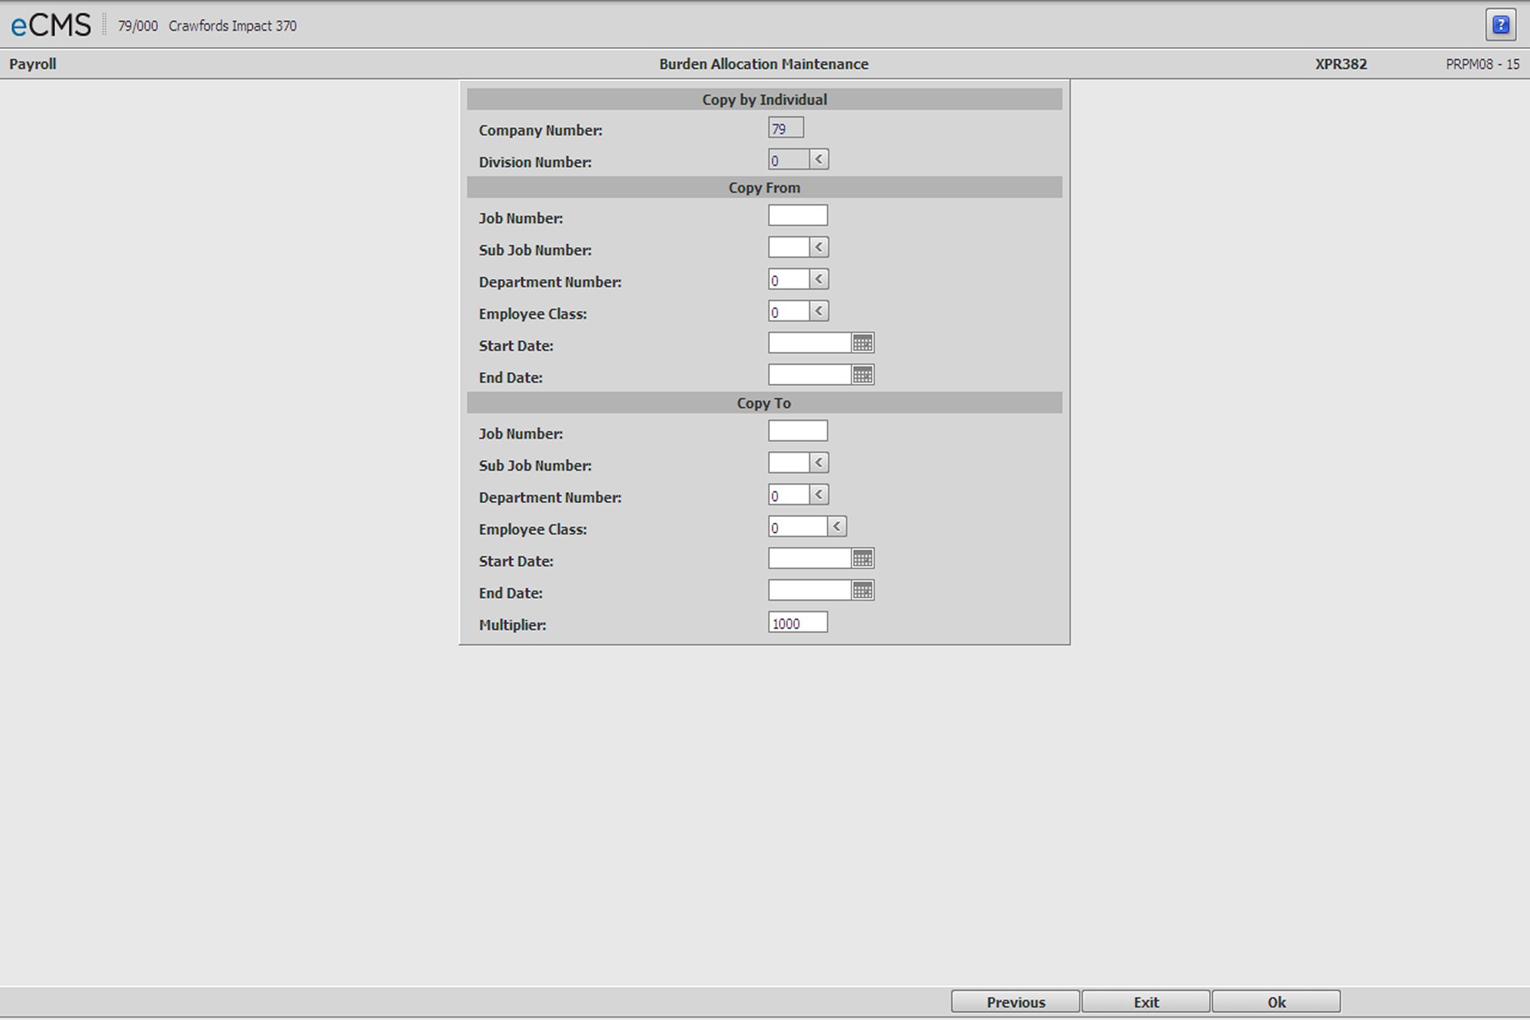Open the Copy To Sub Job Number lookup
Image resolution: width=1530 pixels, height=1020 pixels.
pos(820,462)
